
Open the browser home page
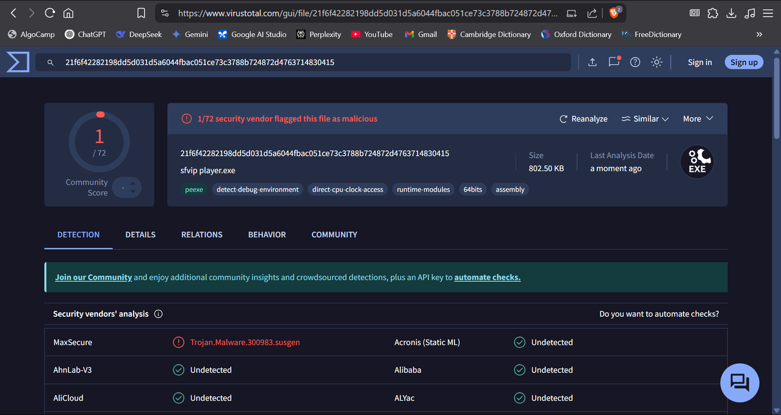pyautogui.click(x=68, y=13)
